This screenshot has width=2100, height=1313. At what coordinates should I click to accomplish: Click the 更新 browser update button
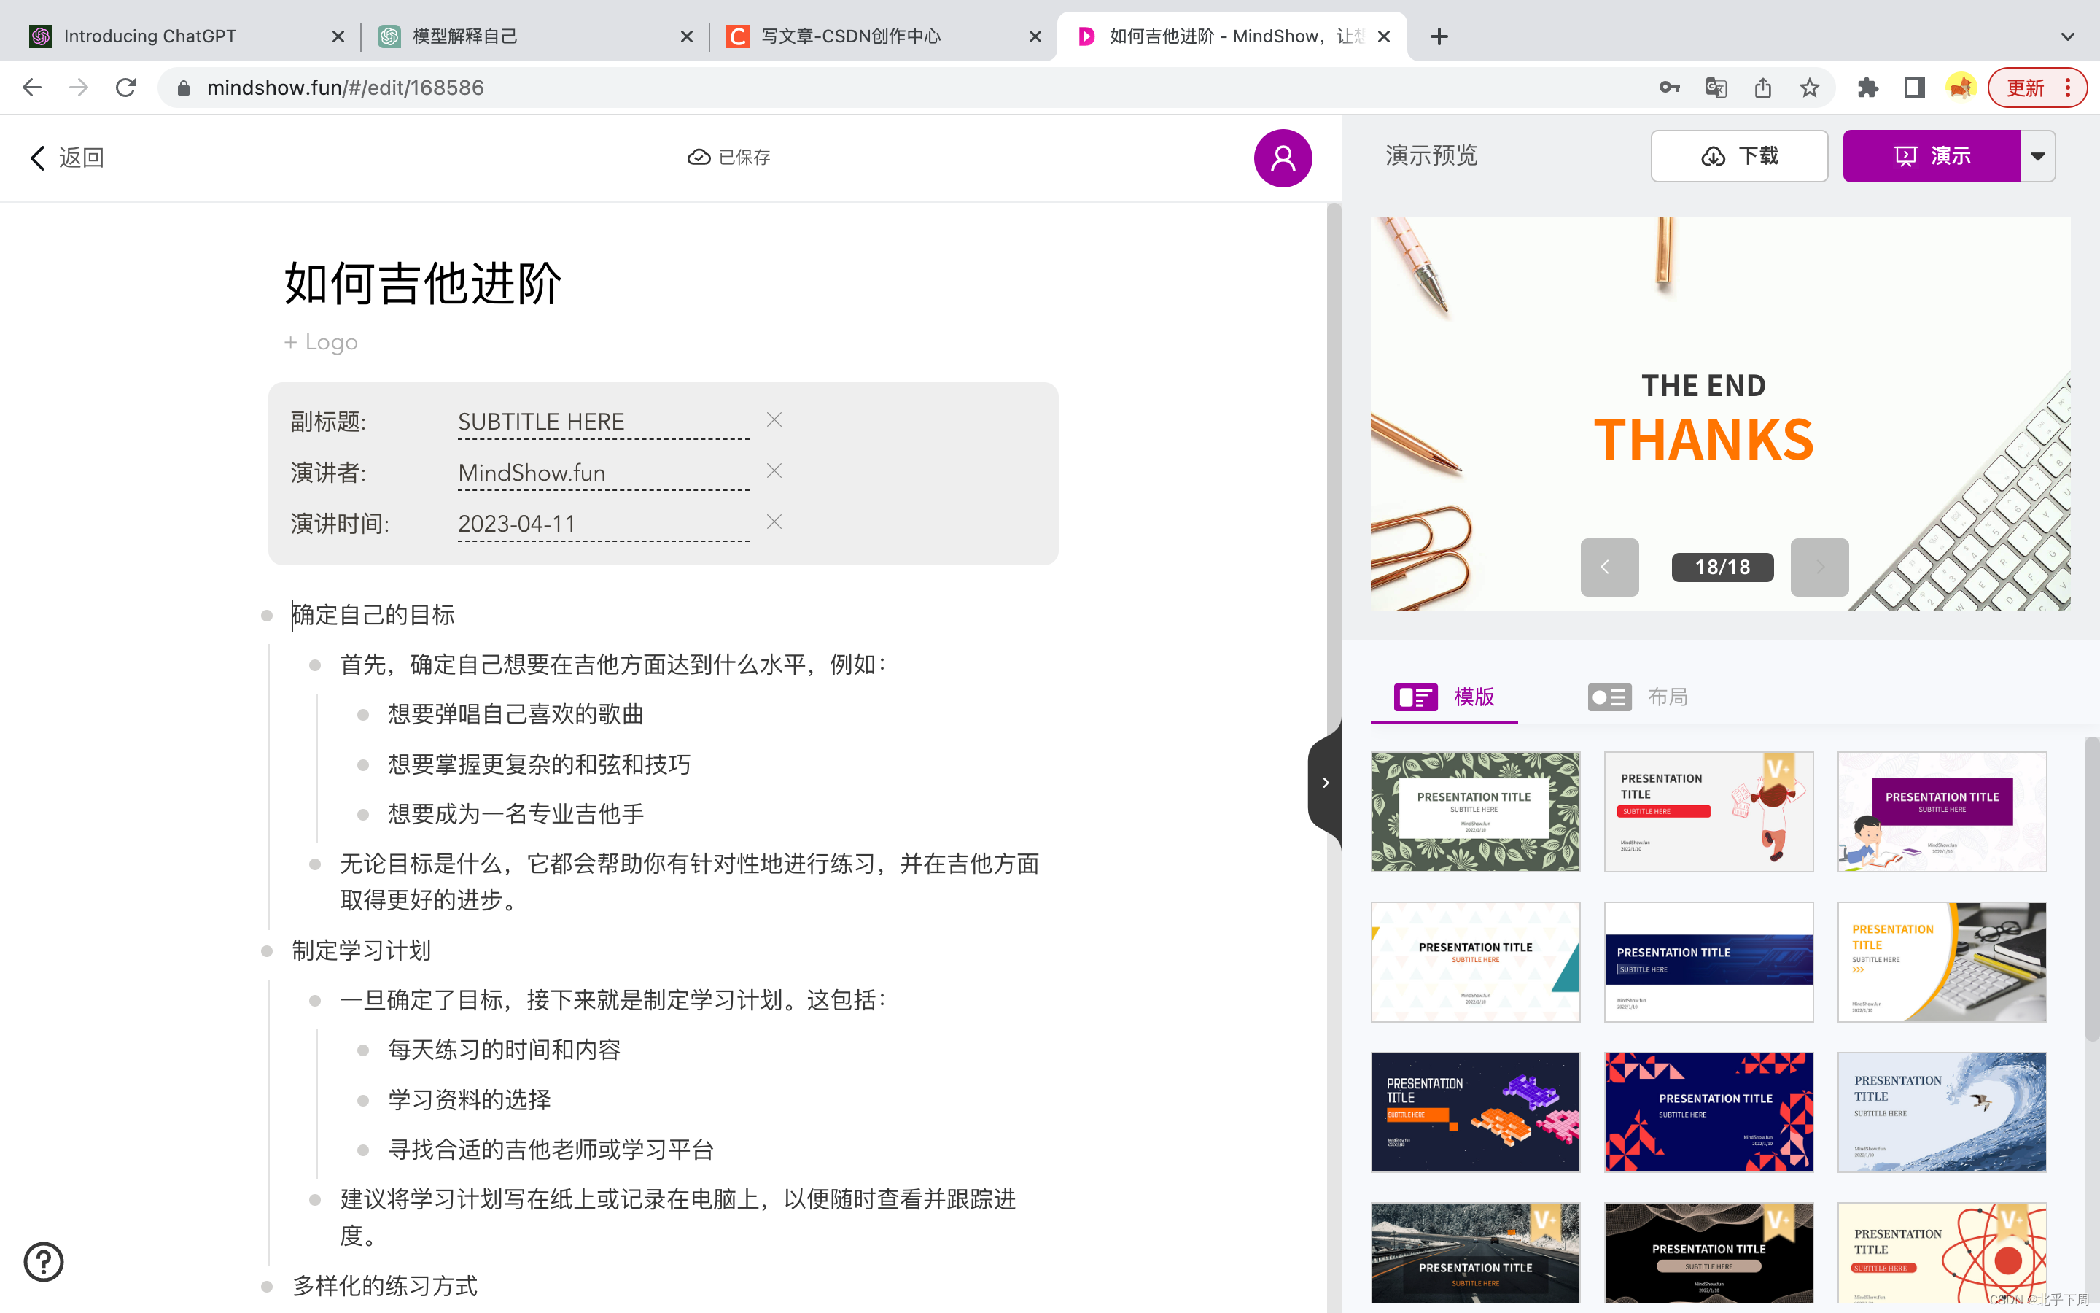click(2037, 88)
